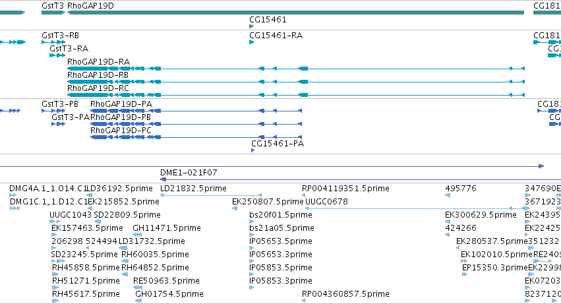Screen dimensions: 561x304
Task: Select the GstT3-PB protein label
Action: [x=60, y=104]
